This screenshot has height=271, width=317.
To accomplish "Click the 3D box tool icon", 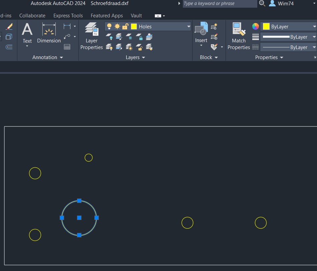I will [9, 37].
